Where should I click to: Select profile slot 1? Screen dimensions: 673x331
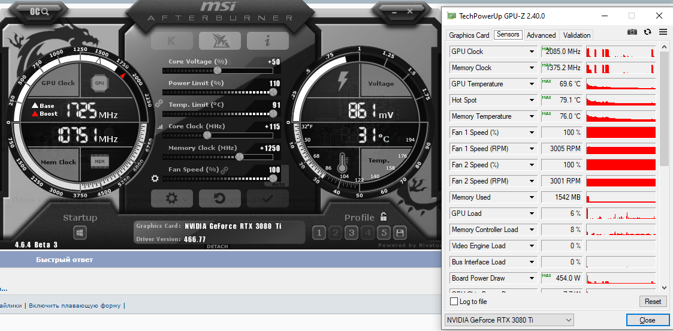(x=319, y=233)
